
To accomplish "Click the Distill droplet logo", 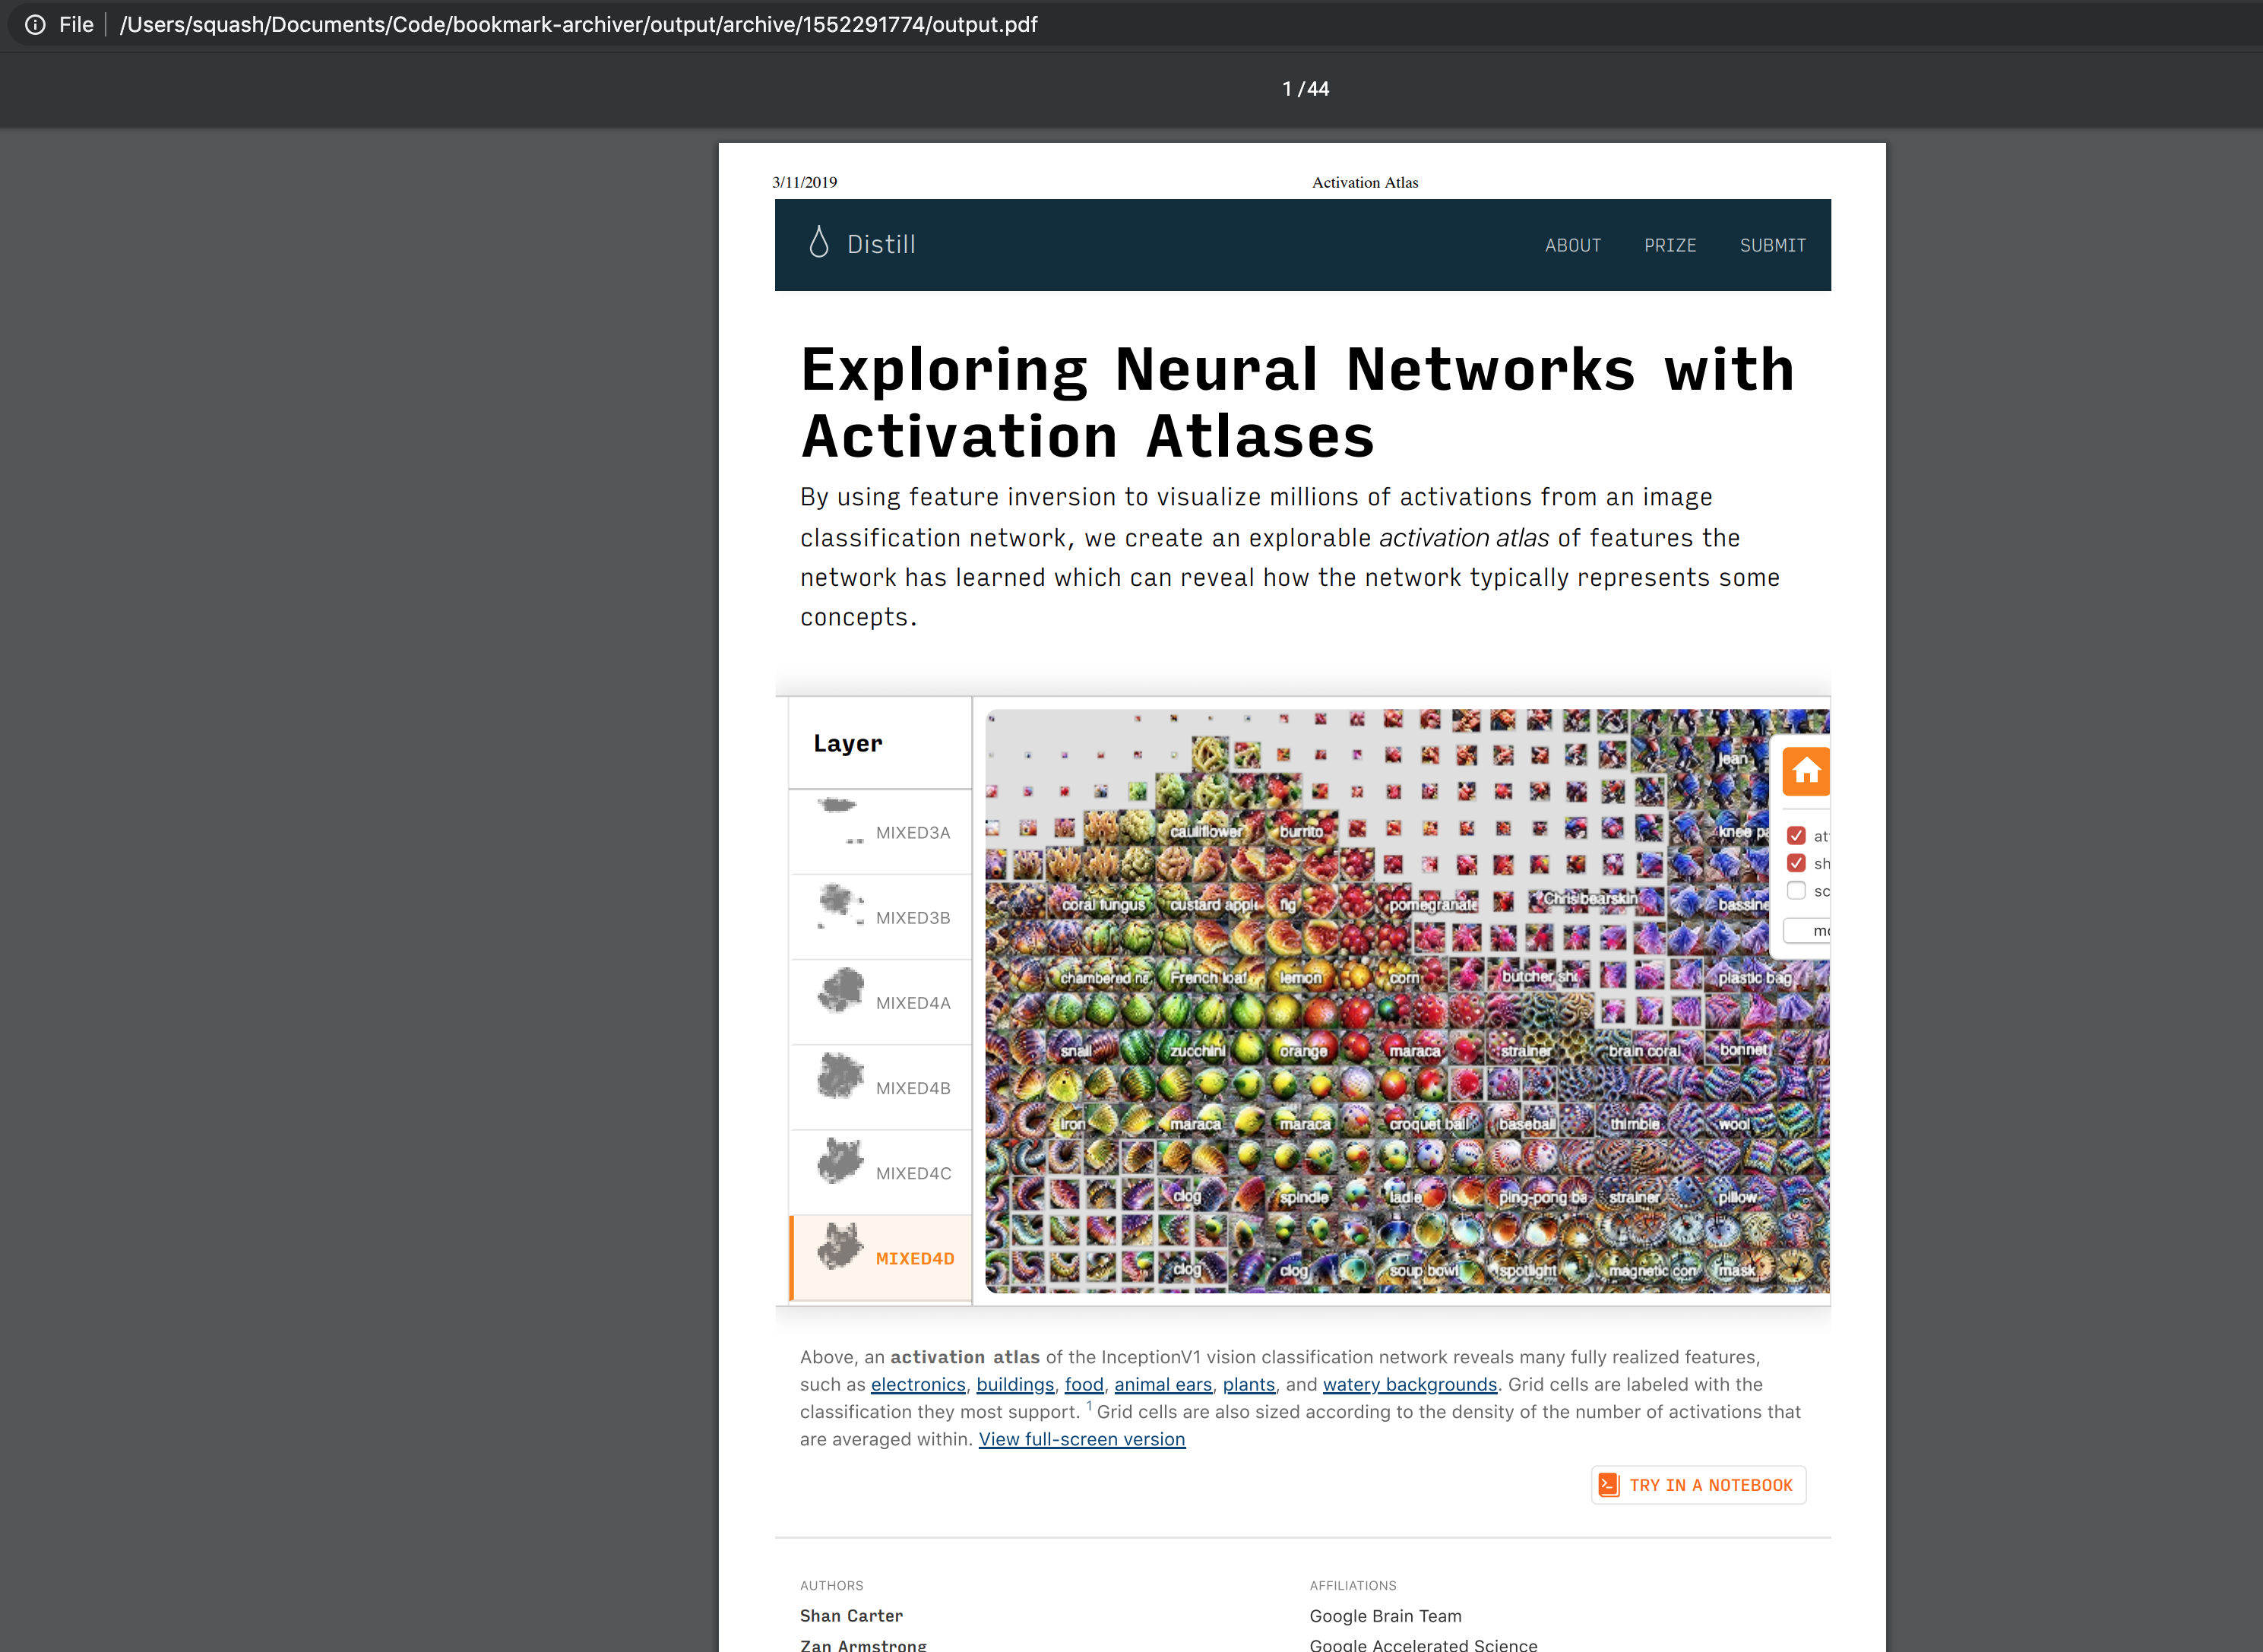I will [x=819, y=243].
